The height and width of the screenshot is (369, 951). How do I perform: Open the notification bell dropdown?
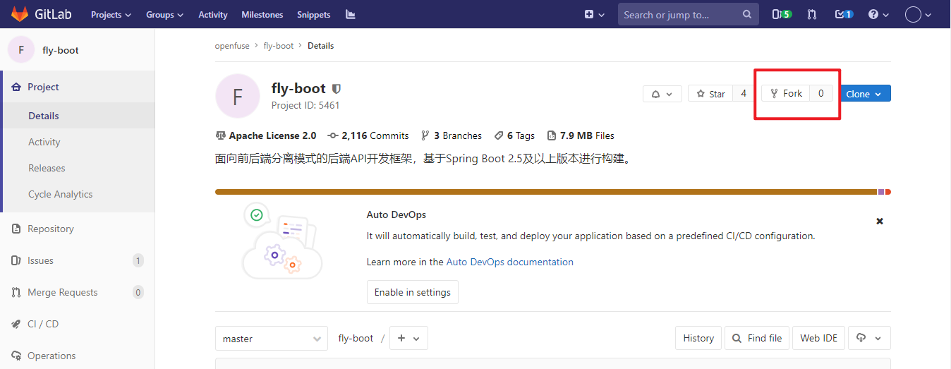pos(662,94)
